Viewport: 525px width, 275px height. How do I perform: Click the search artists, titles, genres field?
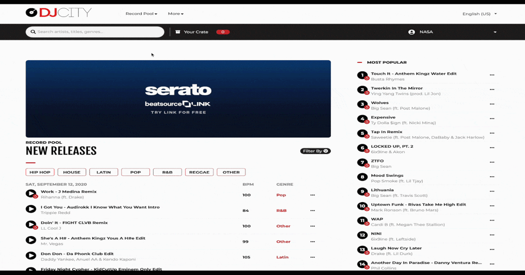click(x=95, y=32)
